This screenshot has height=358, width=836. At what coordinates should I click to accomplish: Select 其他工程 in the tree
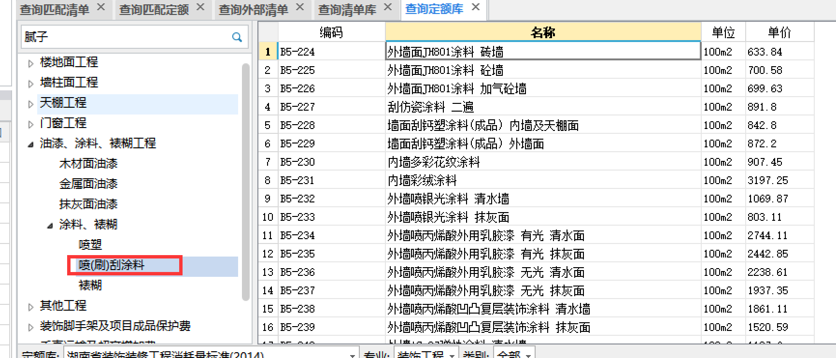[63, 306]
